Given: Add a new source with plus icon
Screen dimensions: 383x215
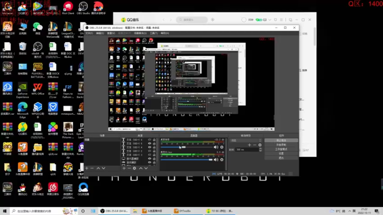Looking at the screenshot, I should click(124, 168).
